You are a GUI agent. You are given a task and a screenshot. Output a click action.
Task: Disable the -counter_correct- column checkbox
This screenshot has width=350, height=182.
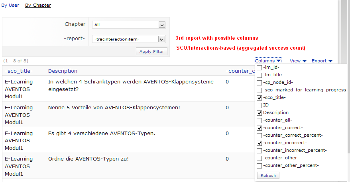[x=260, y=128]
